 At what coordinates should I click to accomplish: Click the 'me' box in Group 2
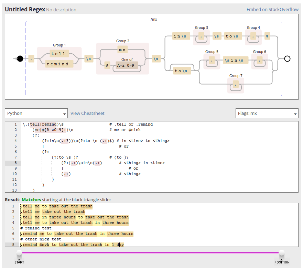click(x=122, y=50)
